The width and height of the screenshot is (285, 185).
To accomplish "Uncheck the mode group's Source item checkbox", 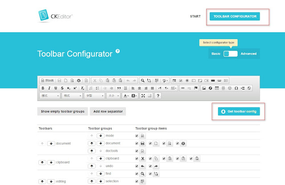I will click(x=137, y=136).
